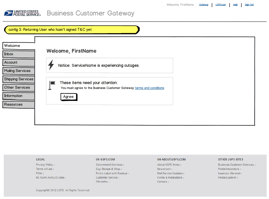The image size is (269, 199).
Task: Open Government Services footer link
Action: 110,165
